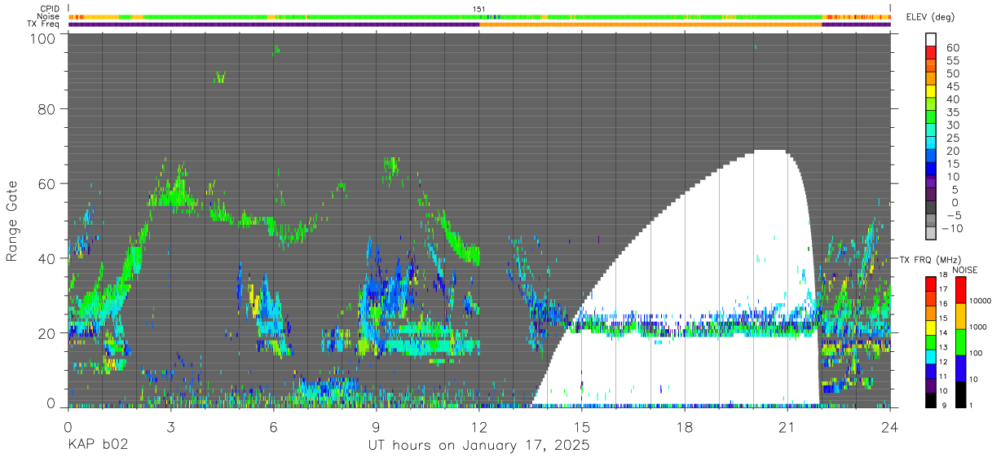
Task: Click the 'NOISE' legend title
Action: (x=965, y=270)
